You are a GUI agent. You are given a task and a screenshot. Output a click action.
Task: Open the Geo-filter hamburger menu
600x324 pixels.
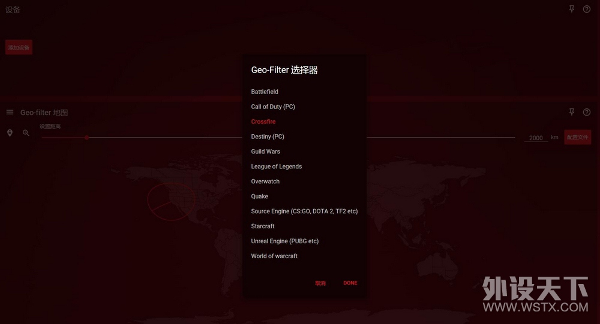pyautogui.click(x=10, y=113)
